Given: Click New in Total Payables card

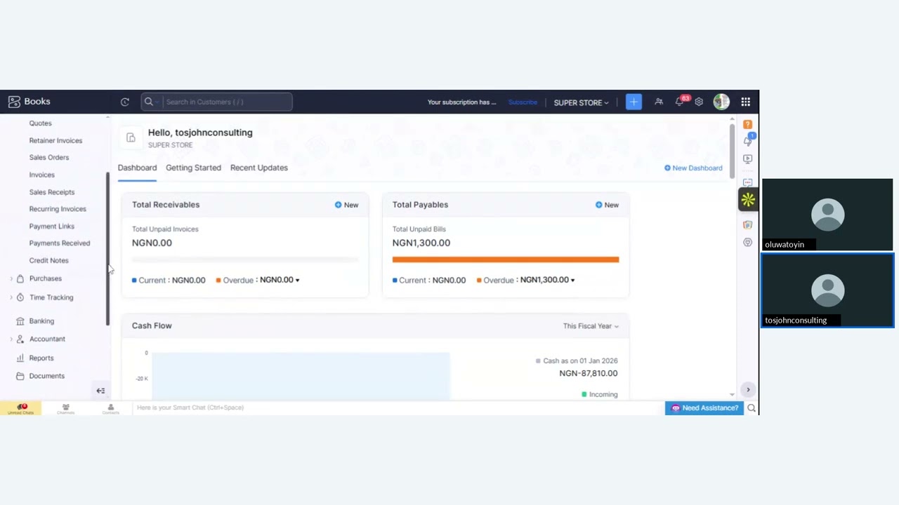Looking at the screenshot, I should [607, 205].
